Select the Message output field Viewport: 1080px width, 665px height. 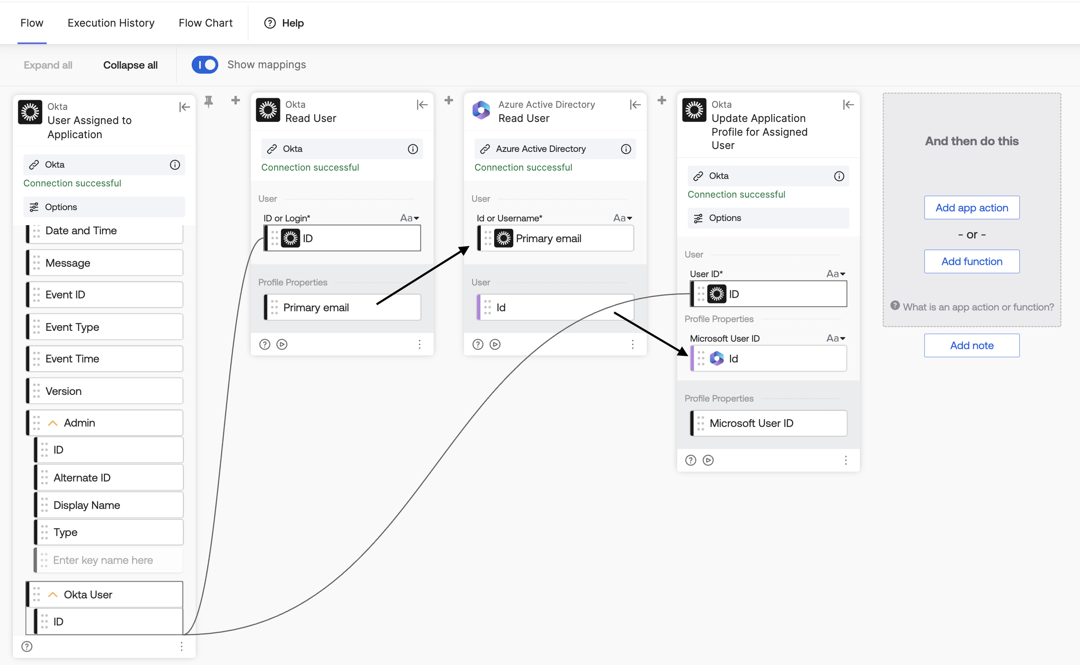[104, 263]
